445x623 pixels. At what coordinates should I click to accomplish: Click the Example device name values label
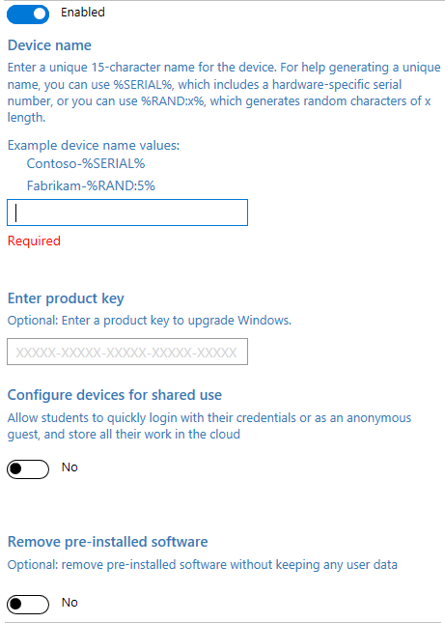(x=94, y=146)
